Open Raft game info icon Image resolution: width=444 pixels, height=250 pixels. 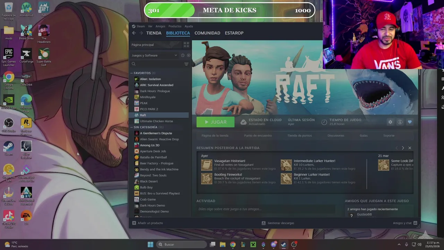[400, 122]
